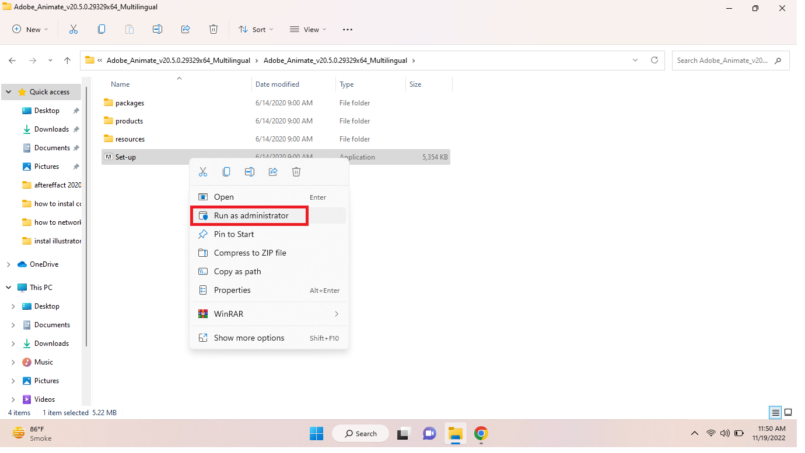Go back with the Back arrow
805x453 pixels.
coord(12,60)
